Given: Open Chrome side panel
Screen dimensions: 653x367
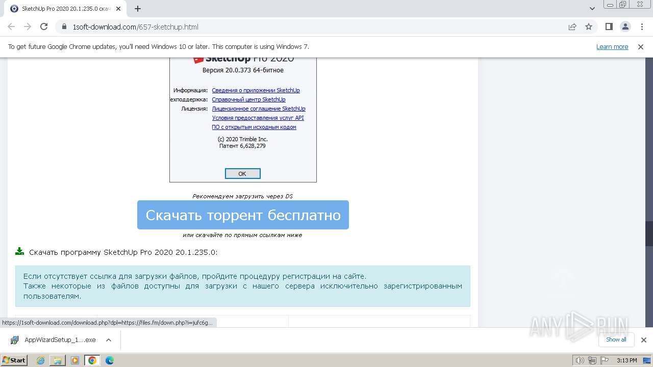Looking at the screenshot, I should click(609, 27).
